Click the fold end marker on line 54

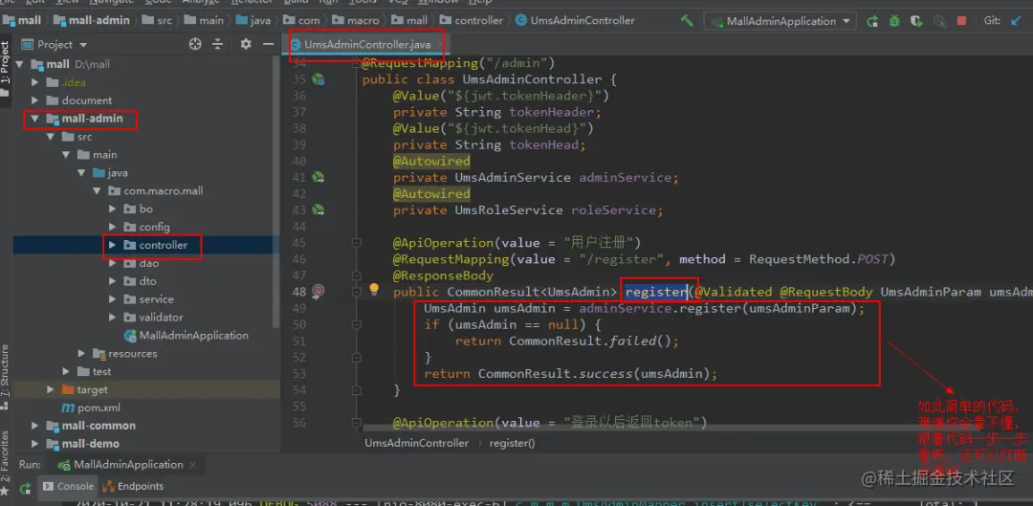[x=357, y=390]
